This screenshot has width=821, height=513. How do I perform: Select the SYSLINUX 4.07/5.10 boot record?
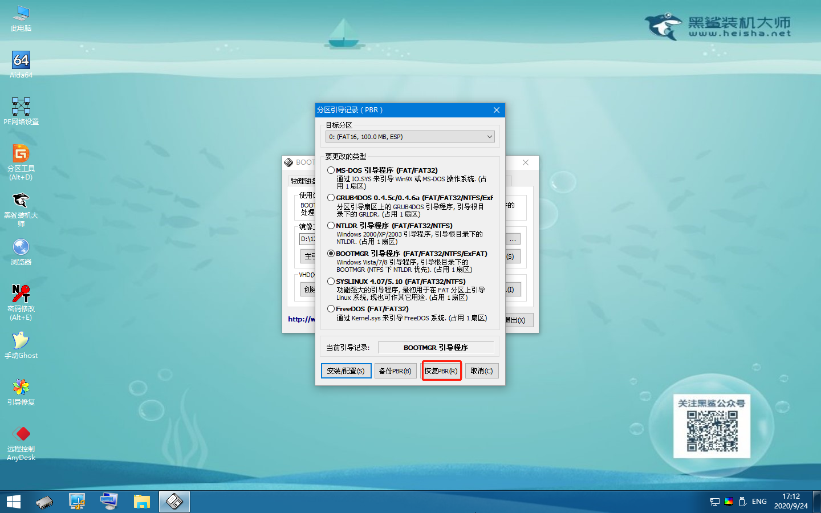(x=331, y=281)
